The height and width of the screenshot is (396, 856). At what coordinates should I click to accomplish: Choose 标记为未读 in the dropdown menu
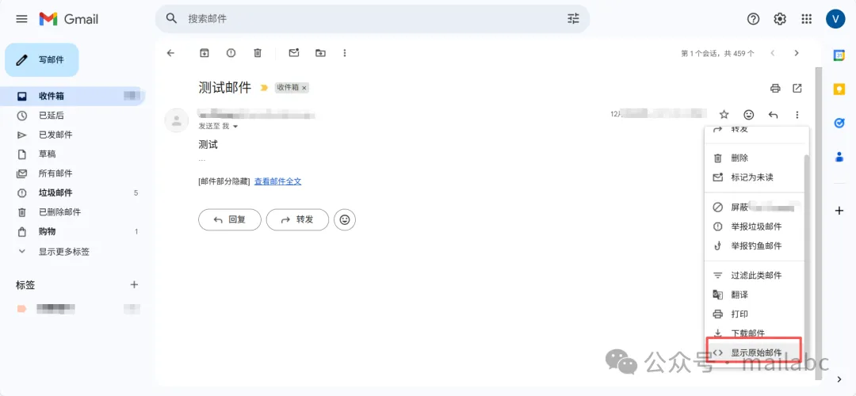[x=751, y=177]
